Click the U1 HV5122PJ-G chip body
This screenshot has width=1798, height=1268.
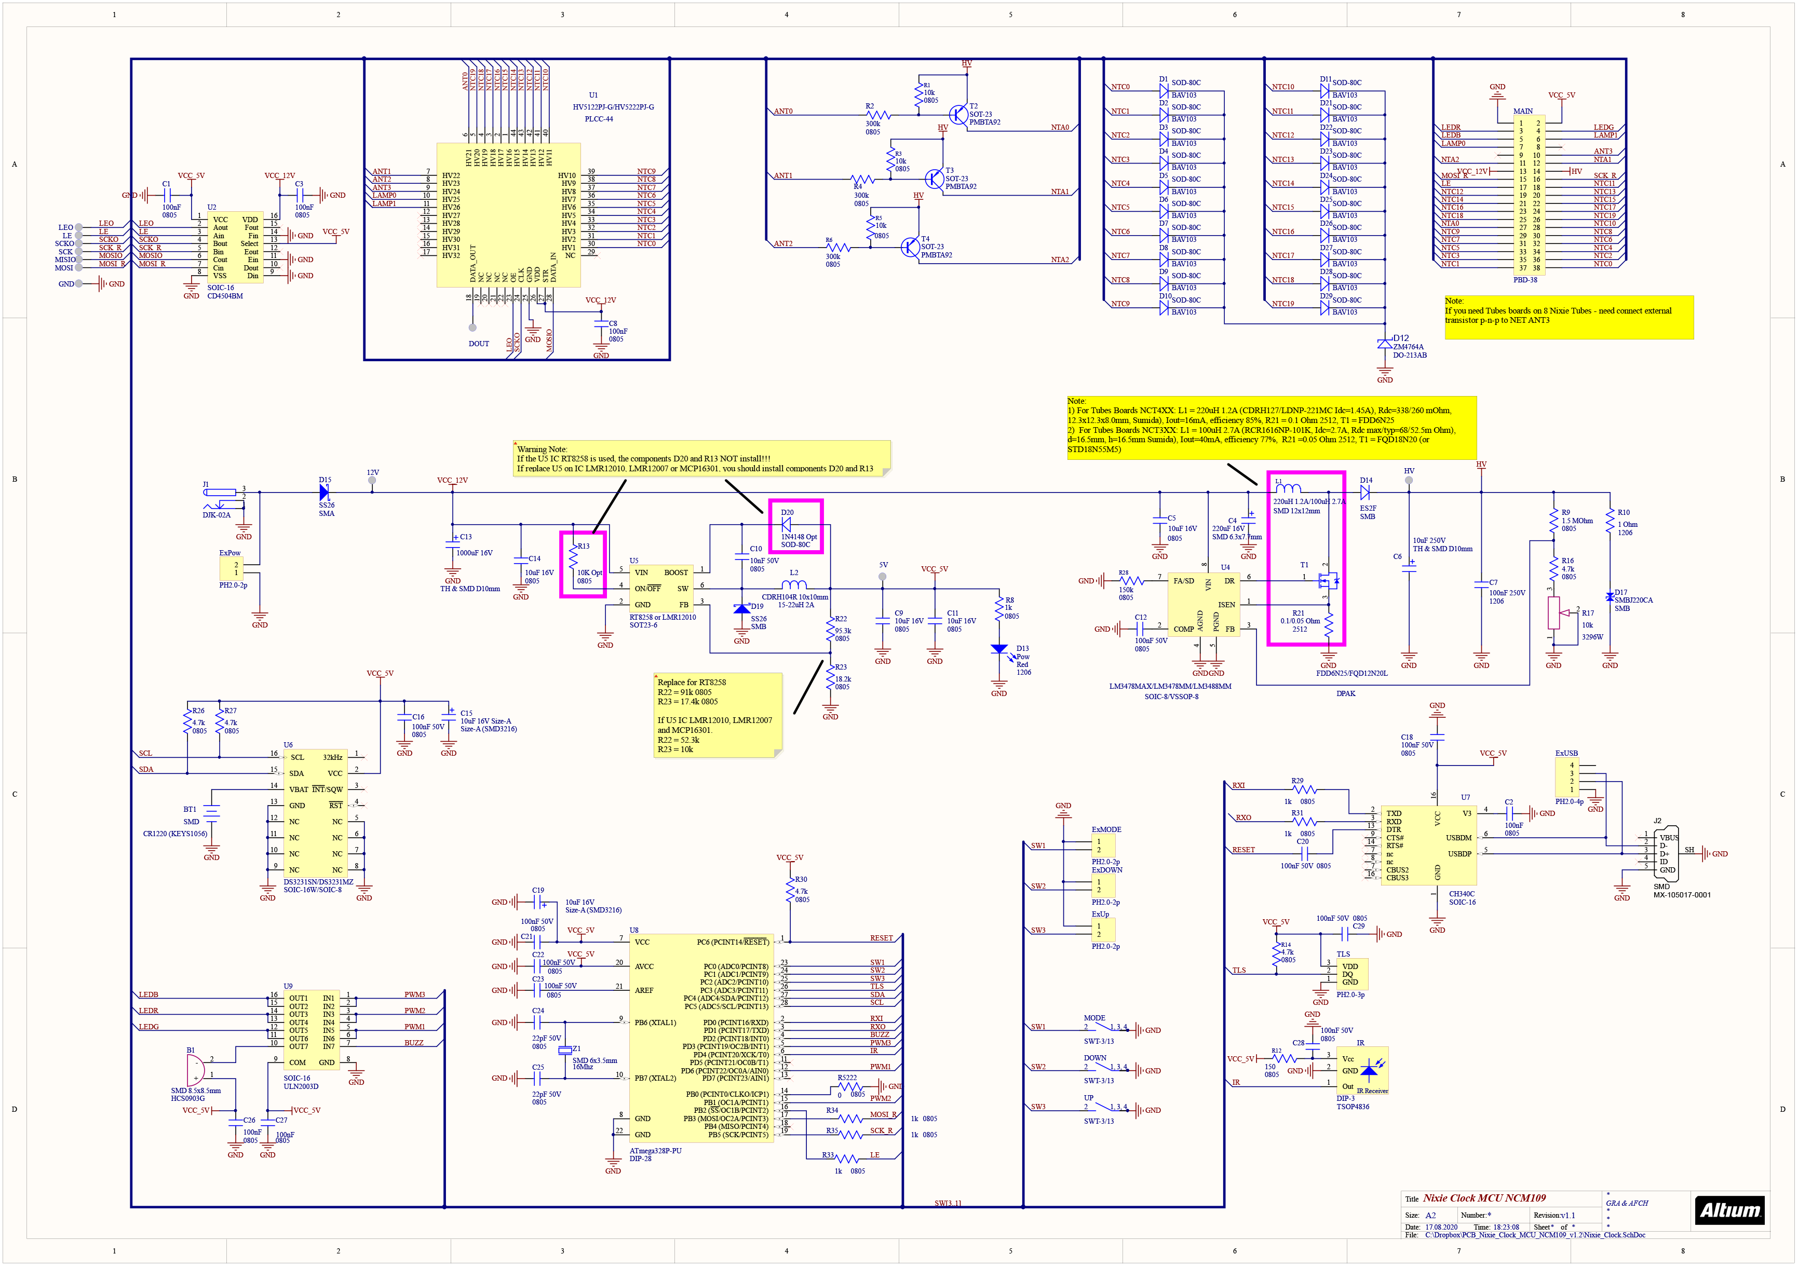(508, 214)
